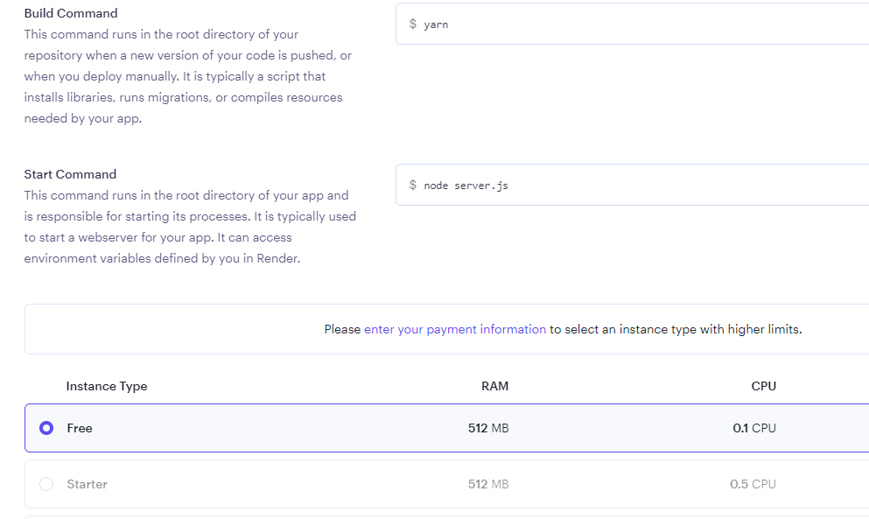Click the 512 MB value in the Starter row
869x519 pixels.
488,484
